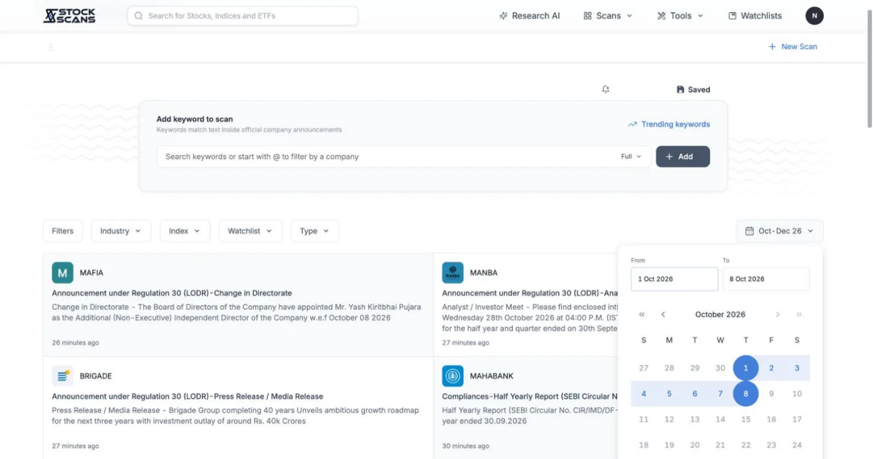Start a New Scan

793,47
